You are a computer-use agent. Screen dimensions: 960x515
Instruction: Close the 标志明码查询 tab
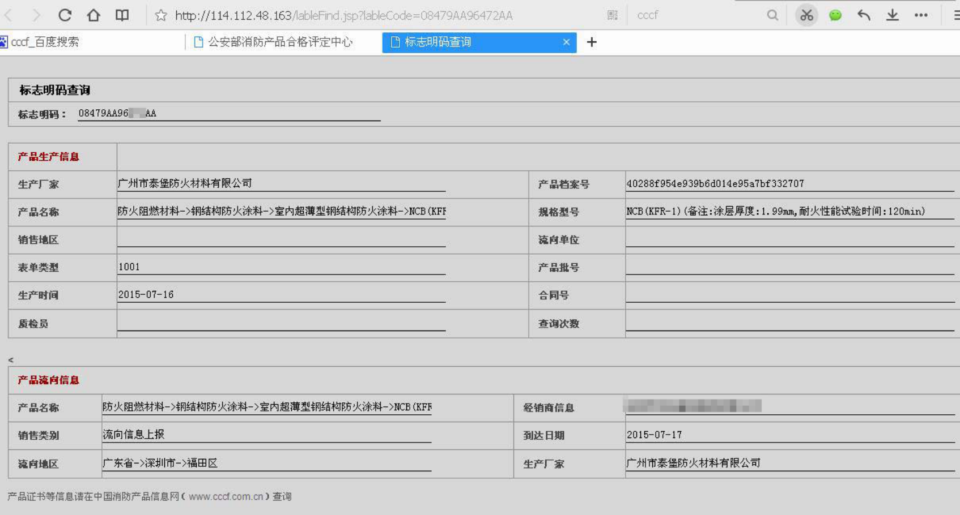(x=566, y=42)
